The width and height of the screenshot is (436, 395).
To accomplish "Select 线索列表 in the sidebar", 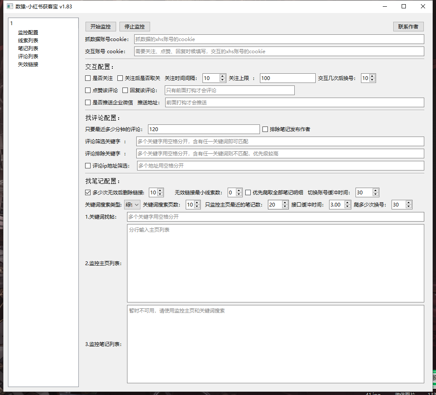I will pos(28,41).
